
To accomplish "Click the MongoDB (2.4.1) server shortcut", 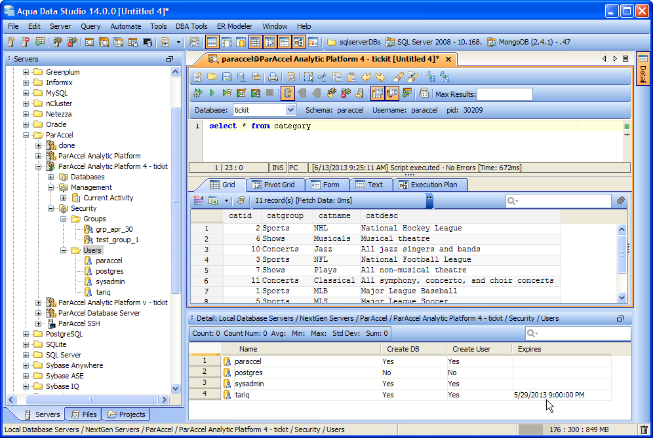I will [529, 42].
